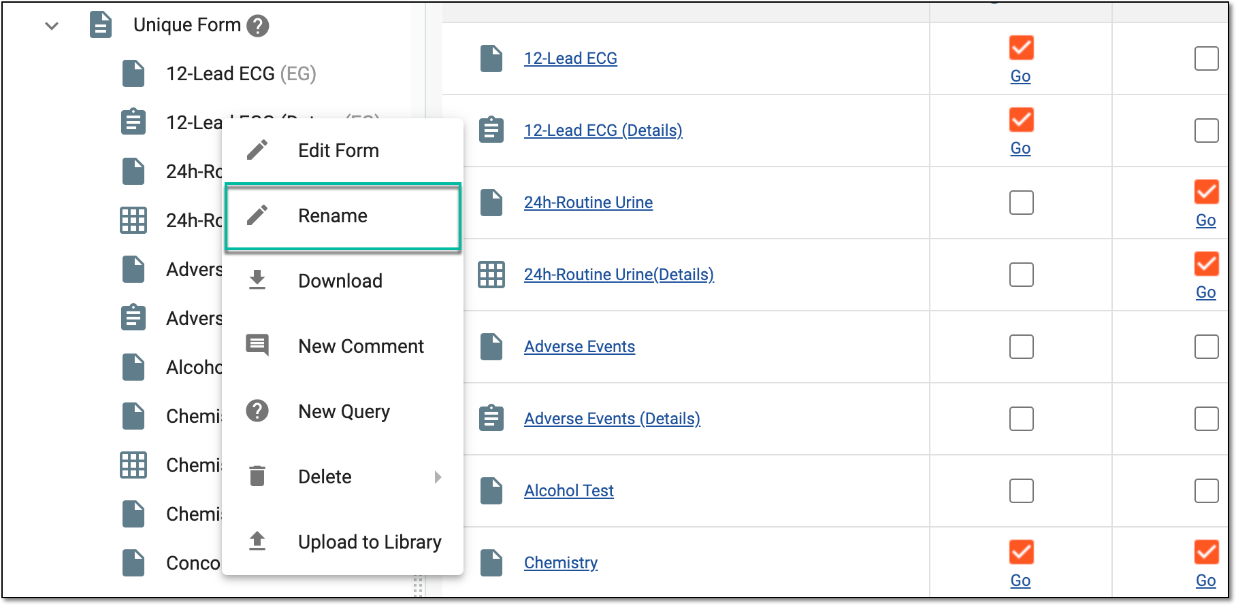The width and height of the screenshot is (1236, 605).
Task: Click page icon in Chemistry table row
Action: pos(491,563)
